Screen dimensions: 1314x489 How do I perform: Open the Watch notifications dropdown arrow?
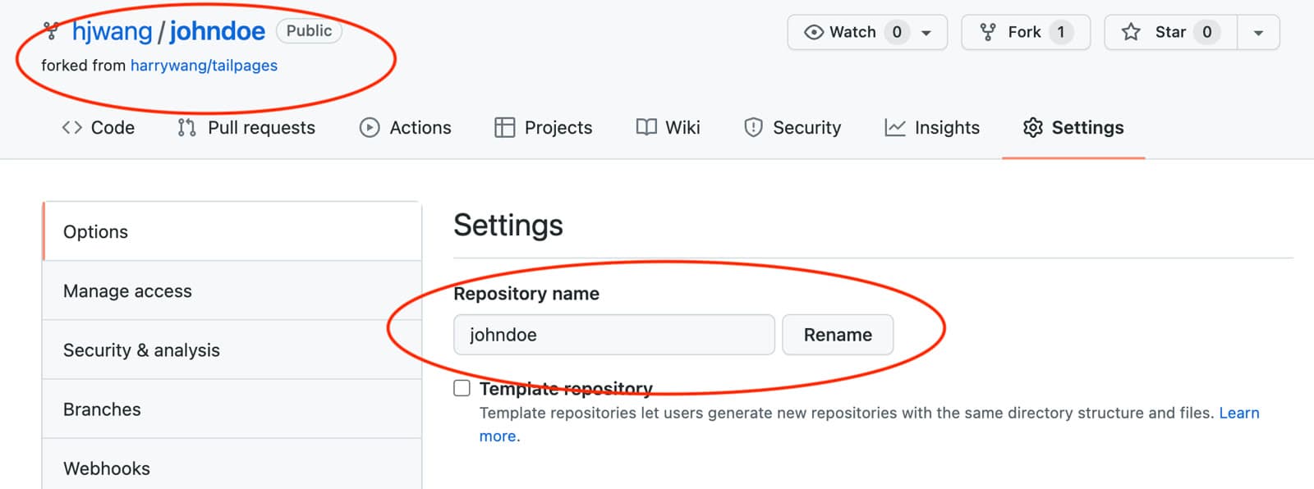pos(926,33)
